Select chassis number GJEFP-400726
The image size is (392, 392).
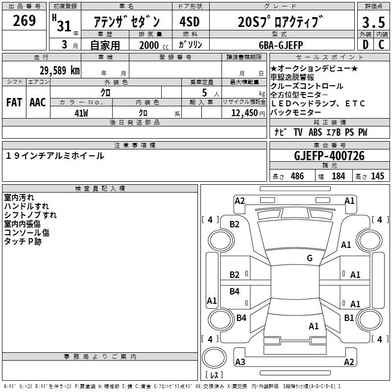329,155
